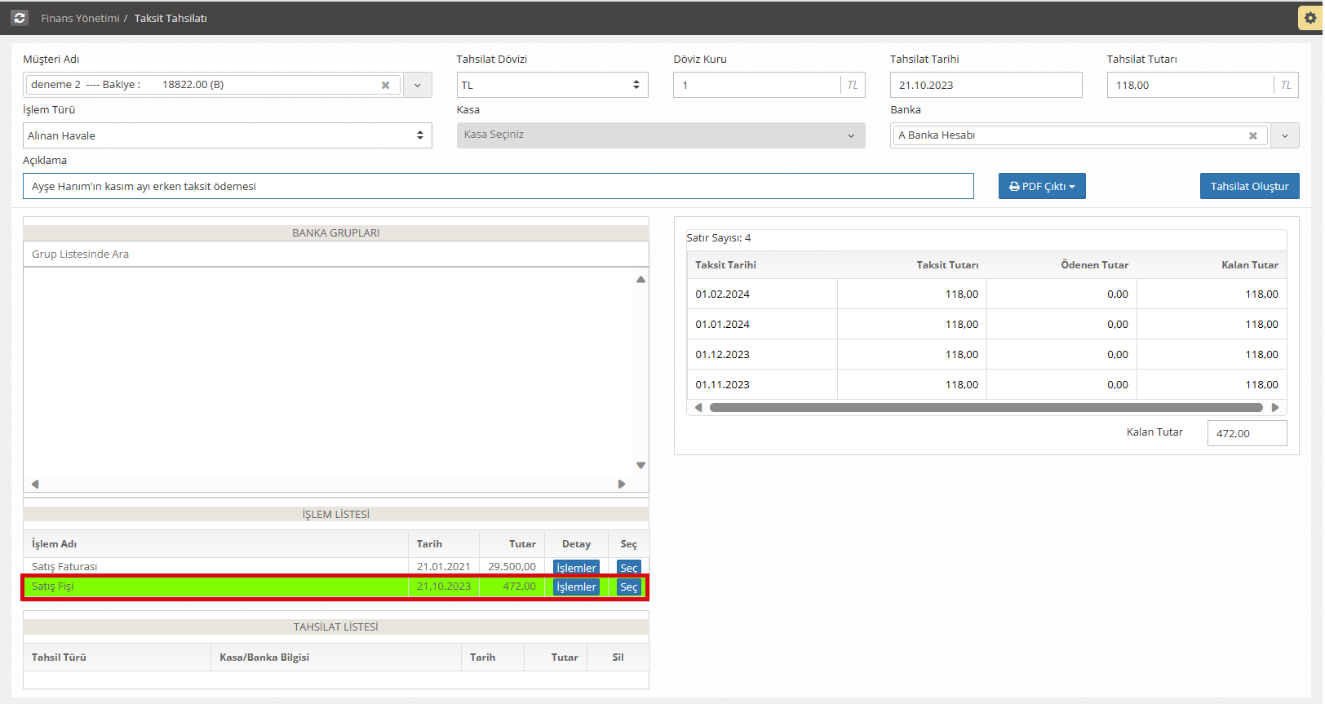Focus the Grup Listesinde Ara search box
This screenshot has height=704, width=1325.
pos(335,254)
